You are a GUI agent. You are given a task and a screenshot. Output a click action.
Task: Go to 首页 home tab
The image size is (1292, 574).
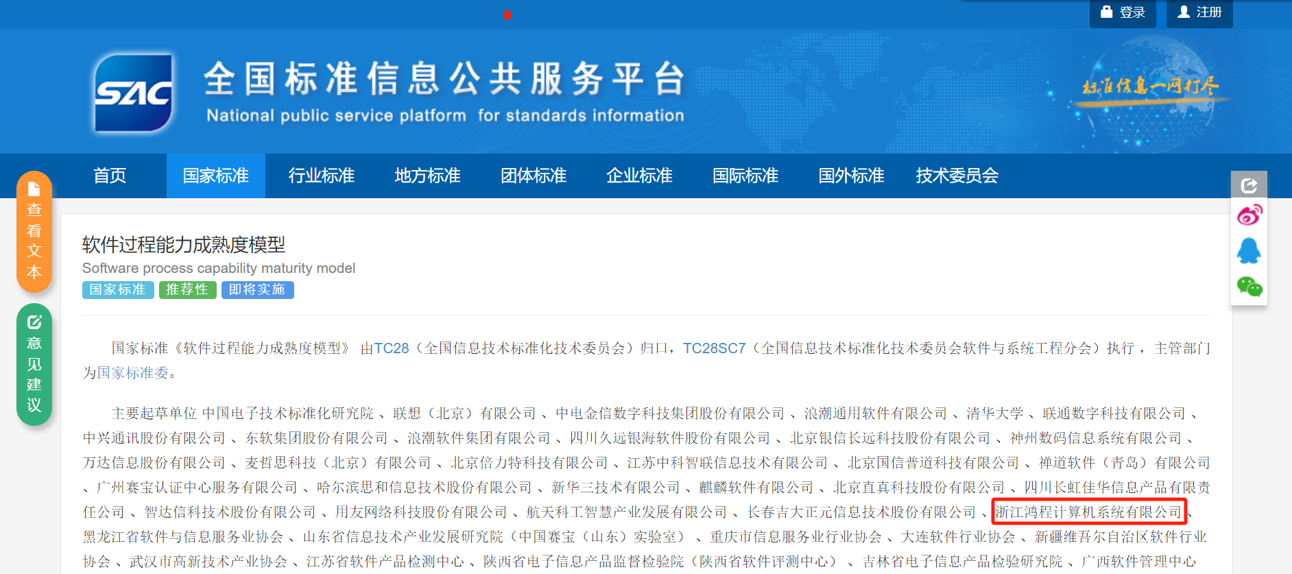(110, 176)
